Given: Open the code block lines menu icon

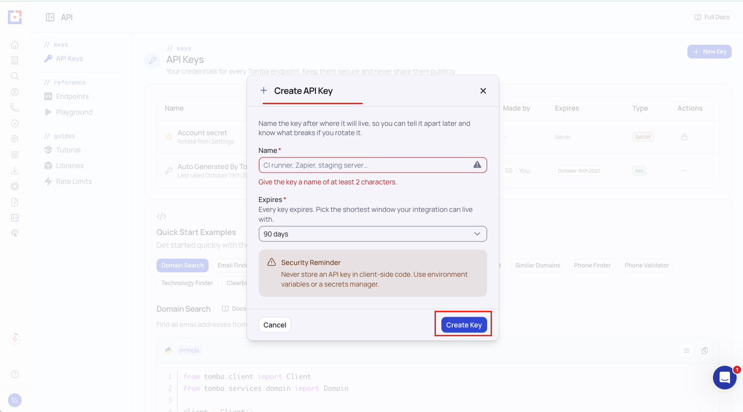Looking at the screenshot, I should [x=686, y=351].
